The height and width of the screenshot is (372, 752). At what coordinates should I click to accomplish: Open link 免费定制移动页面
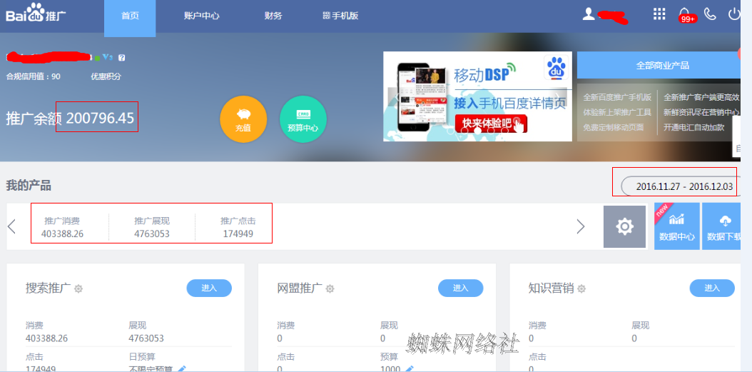coord(614,128)
